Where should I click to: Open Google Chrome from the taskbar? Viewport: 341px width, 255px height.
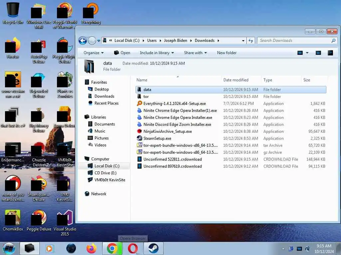112,248
